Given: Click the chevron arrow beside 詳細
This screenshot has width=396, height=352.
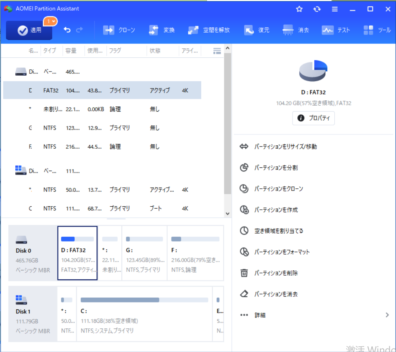Looking at the screenshot, I should [387, 315].
